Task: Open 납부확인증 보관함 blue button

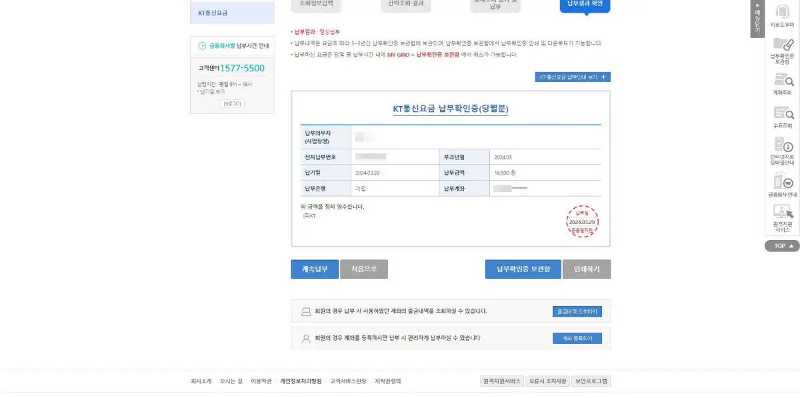Action: (523, 269)
